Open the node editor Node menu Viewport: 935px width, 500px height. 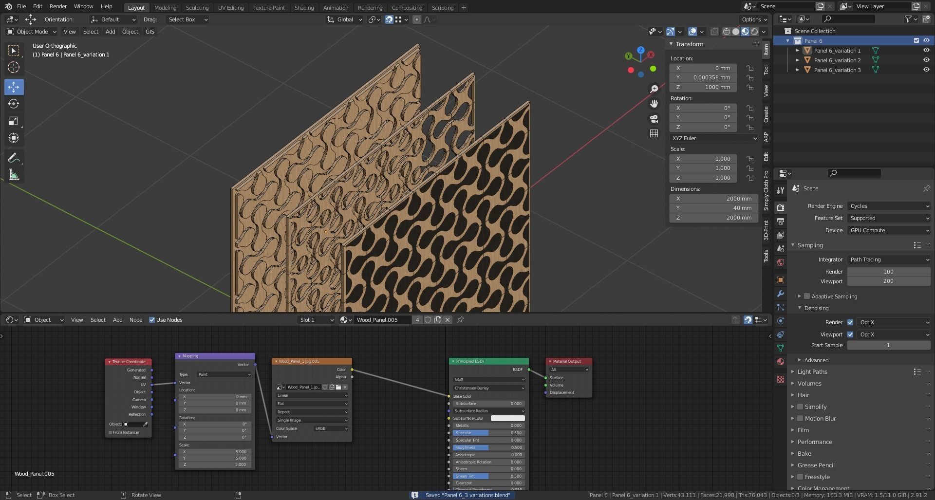point(136,320)
